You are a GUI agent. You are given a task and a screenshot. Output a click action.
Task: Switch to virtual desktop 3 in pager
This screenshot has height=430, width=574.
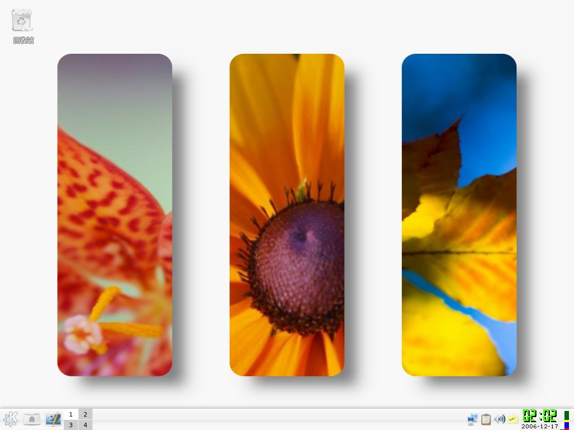71,425
